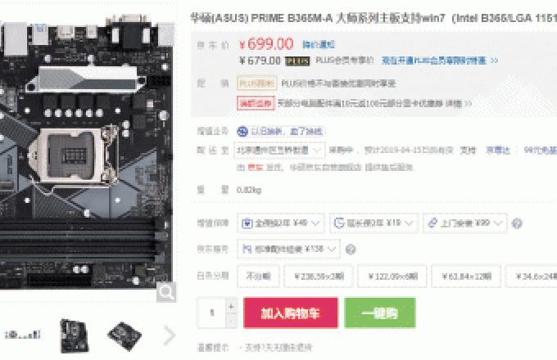Open the delivery address dropdown
Viewport: 557px width, 360px height.
coord(279,151)
